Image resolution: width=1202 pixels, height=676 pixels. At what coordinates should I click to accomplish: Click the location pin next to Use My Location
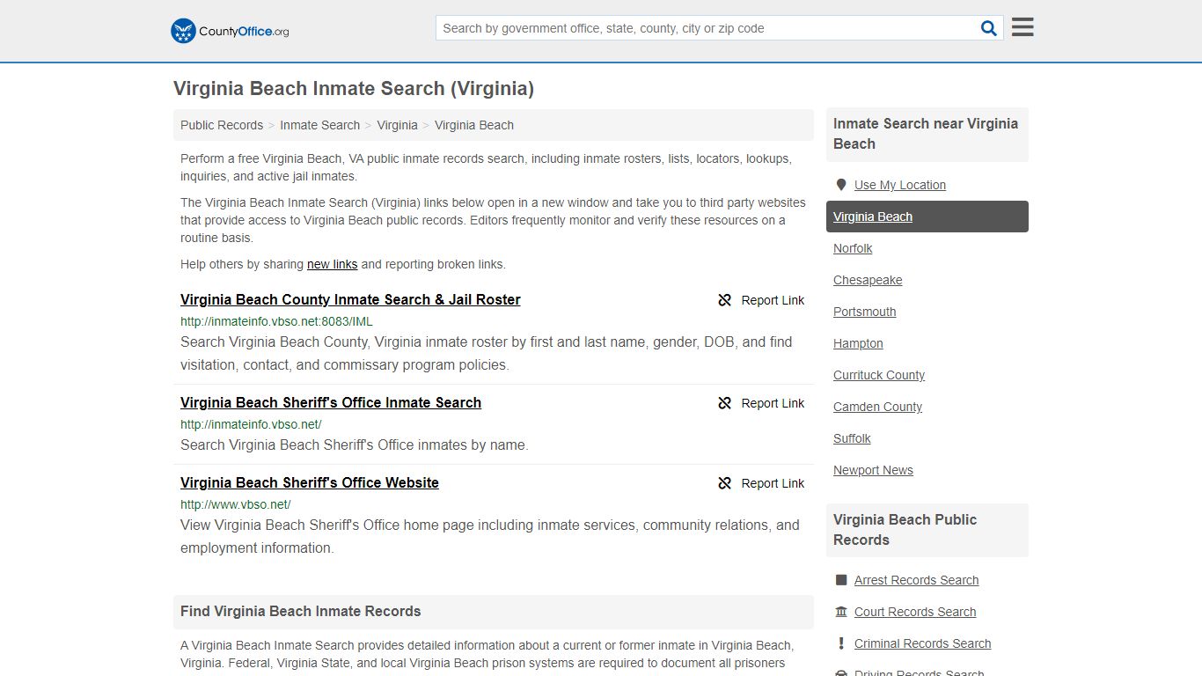(841, 185)
